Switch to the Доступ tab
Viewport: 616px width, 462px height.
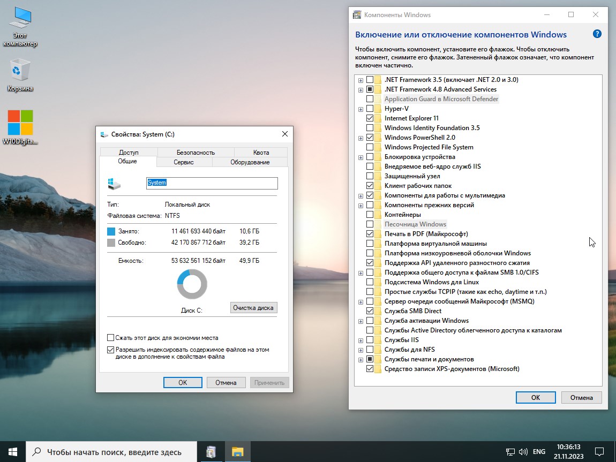129,152
